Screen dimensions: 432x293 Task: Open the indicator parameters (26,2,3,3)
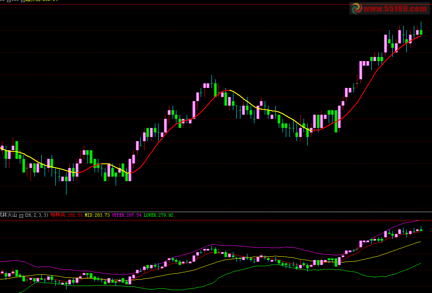(37, 215)
